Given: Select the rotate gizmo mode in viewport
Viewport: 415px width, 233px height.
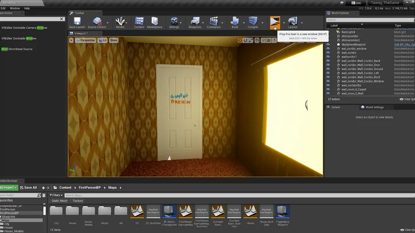Looking at the screenshot, I should (245, 41).
